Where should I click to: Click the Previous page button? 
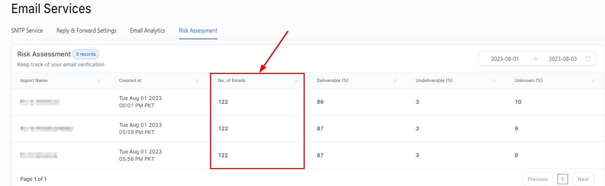click(x=537, y=179)
